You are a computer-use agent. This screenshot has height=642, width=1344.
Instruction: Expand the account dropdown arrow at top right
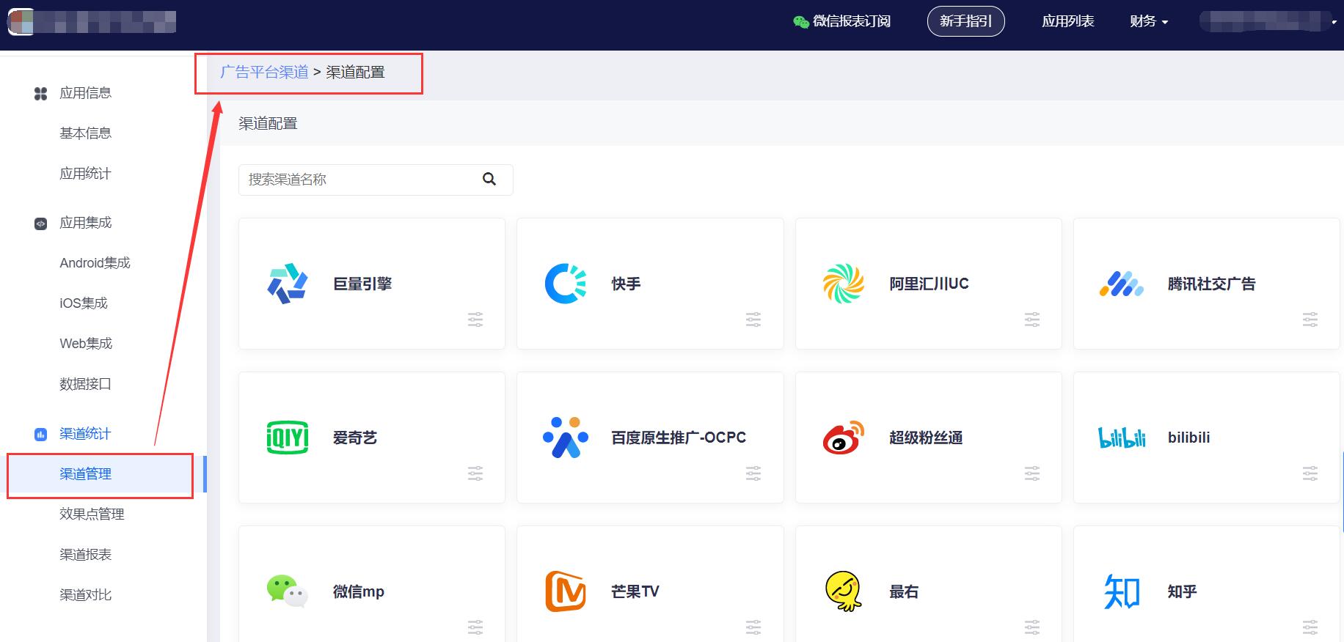click(1334, 22)
